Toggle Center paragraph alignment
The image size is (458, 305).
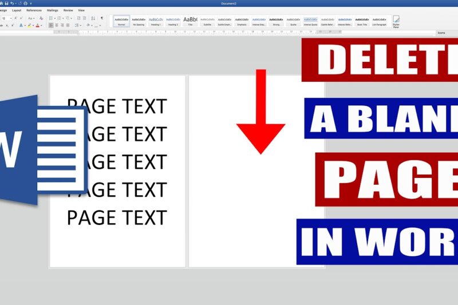[57, 25]
